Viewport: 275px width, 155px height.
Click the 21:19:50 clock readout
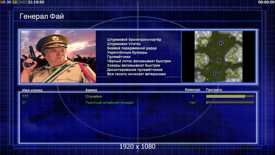[x=36, y=2]
